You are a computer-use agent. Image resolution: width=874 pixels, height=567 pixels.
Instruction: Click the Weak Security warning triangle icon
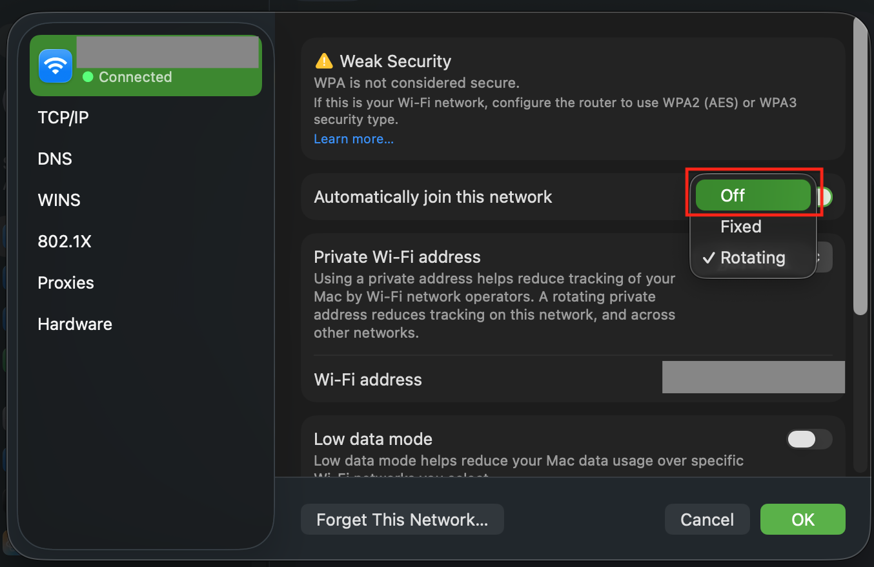(323, 61)
